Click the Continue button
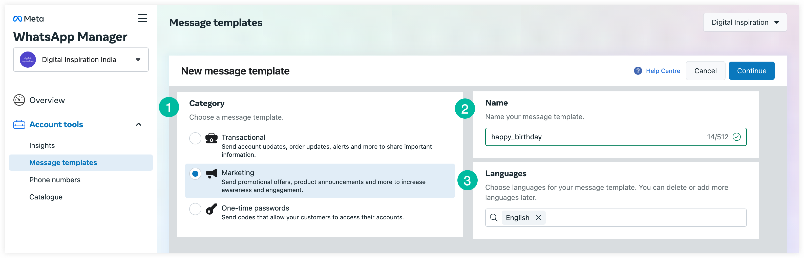 752,71
